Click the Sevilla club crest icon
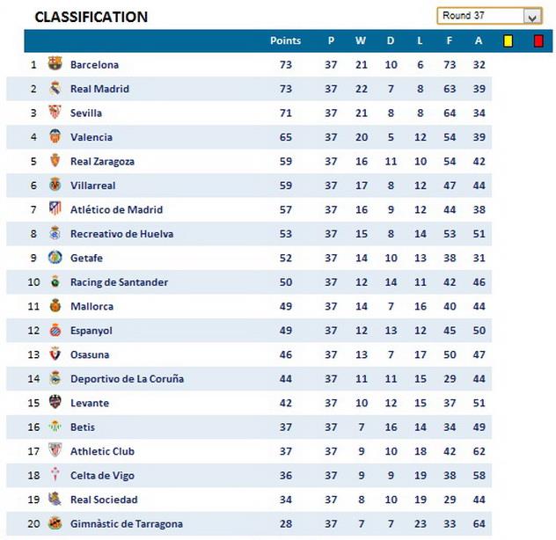The width and height of the screenshot is (556, 540). (x=55, y=113)
